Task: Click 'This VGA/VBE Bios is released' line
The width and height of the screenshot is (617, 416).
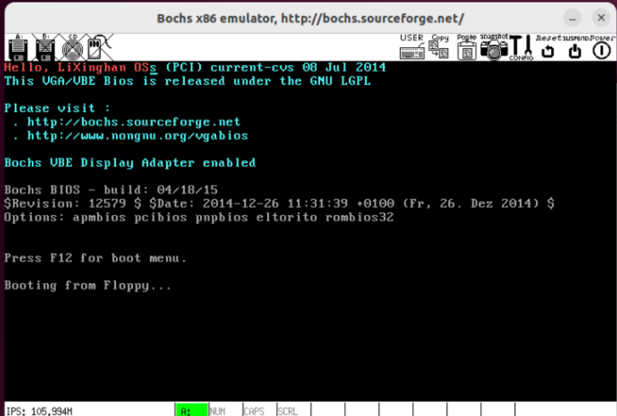Action: coord(187,81)
